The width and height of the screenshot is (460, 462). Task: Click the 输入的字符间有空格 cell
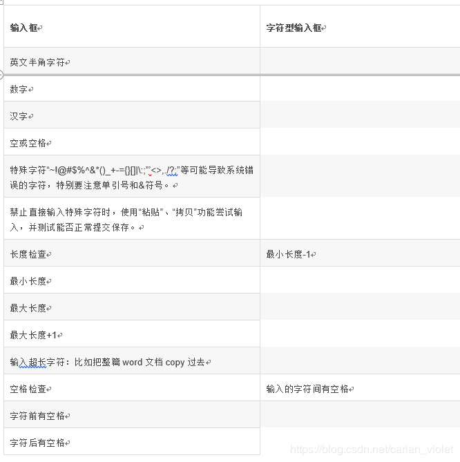pos(309,389)
